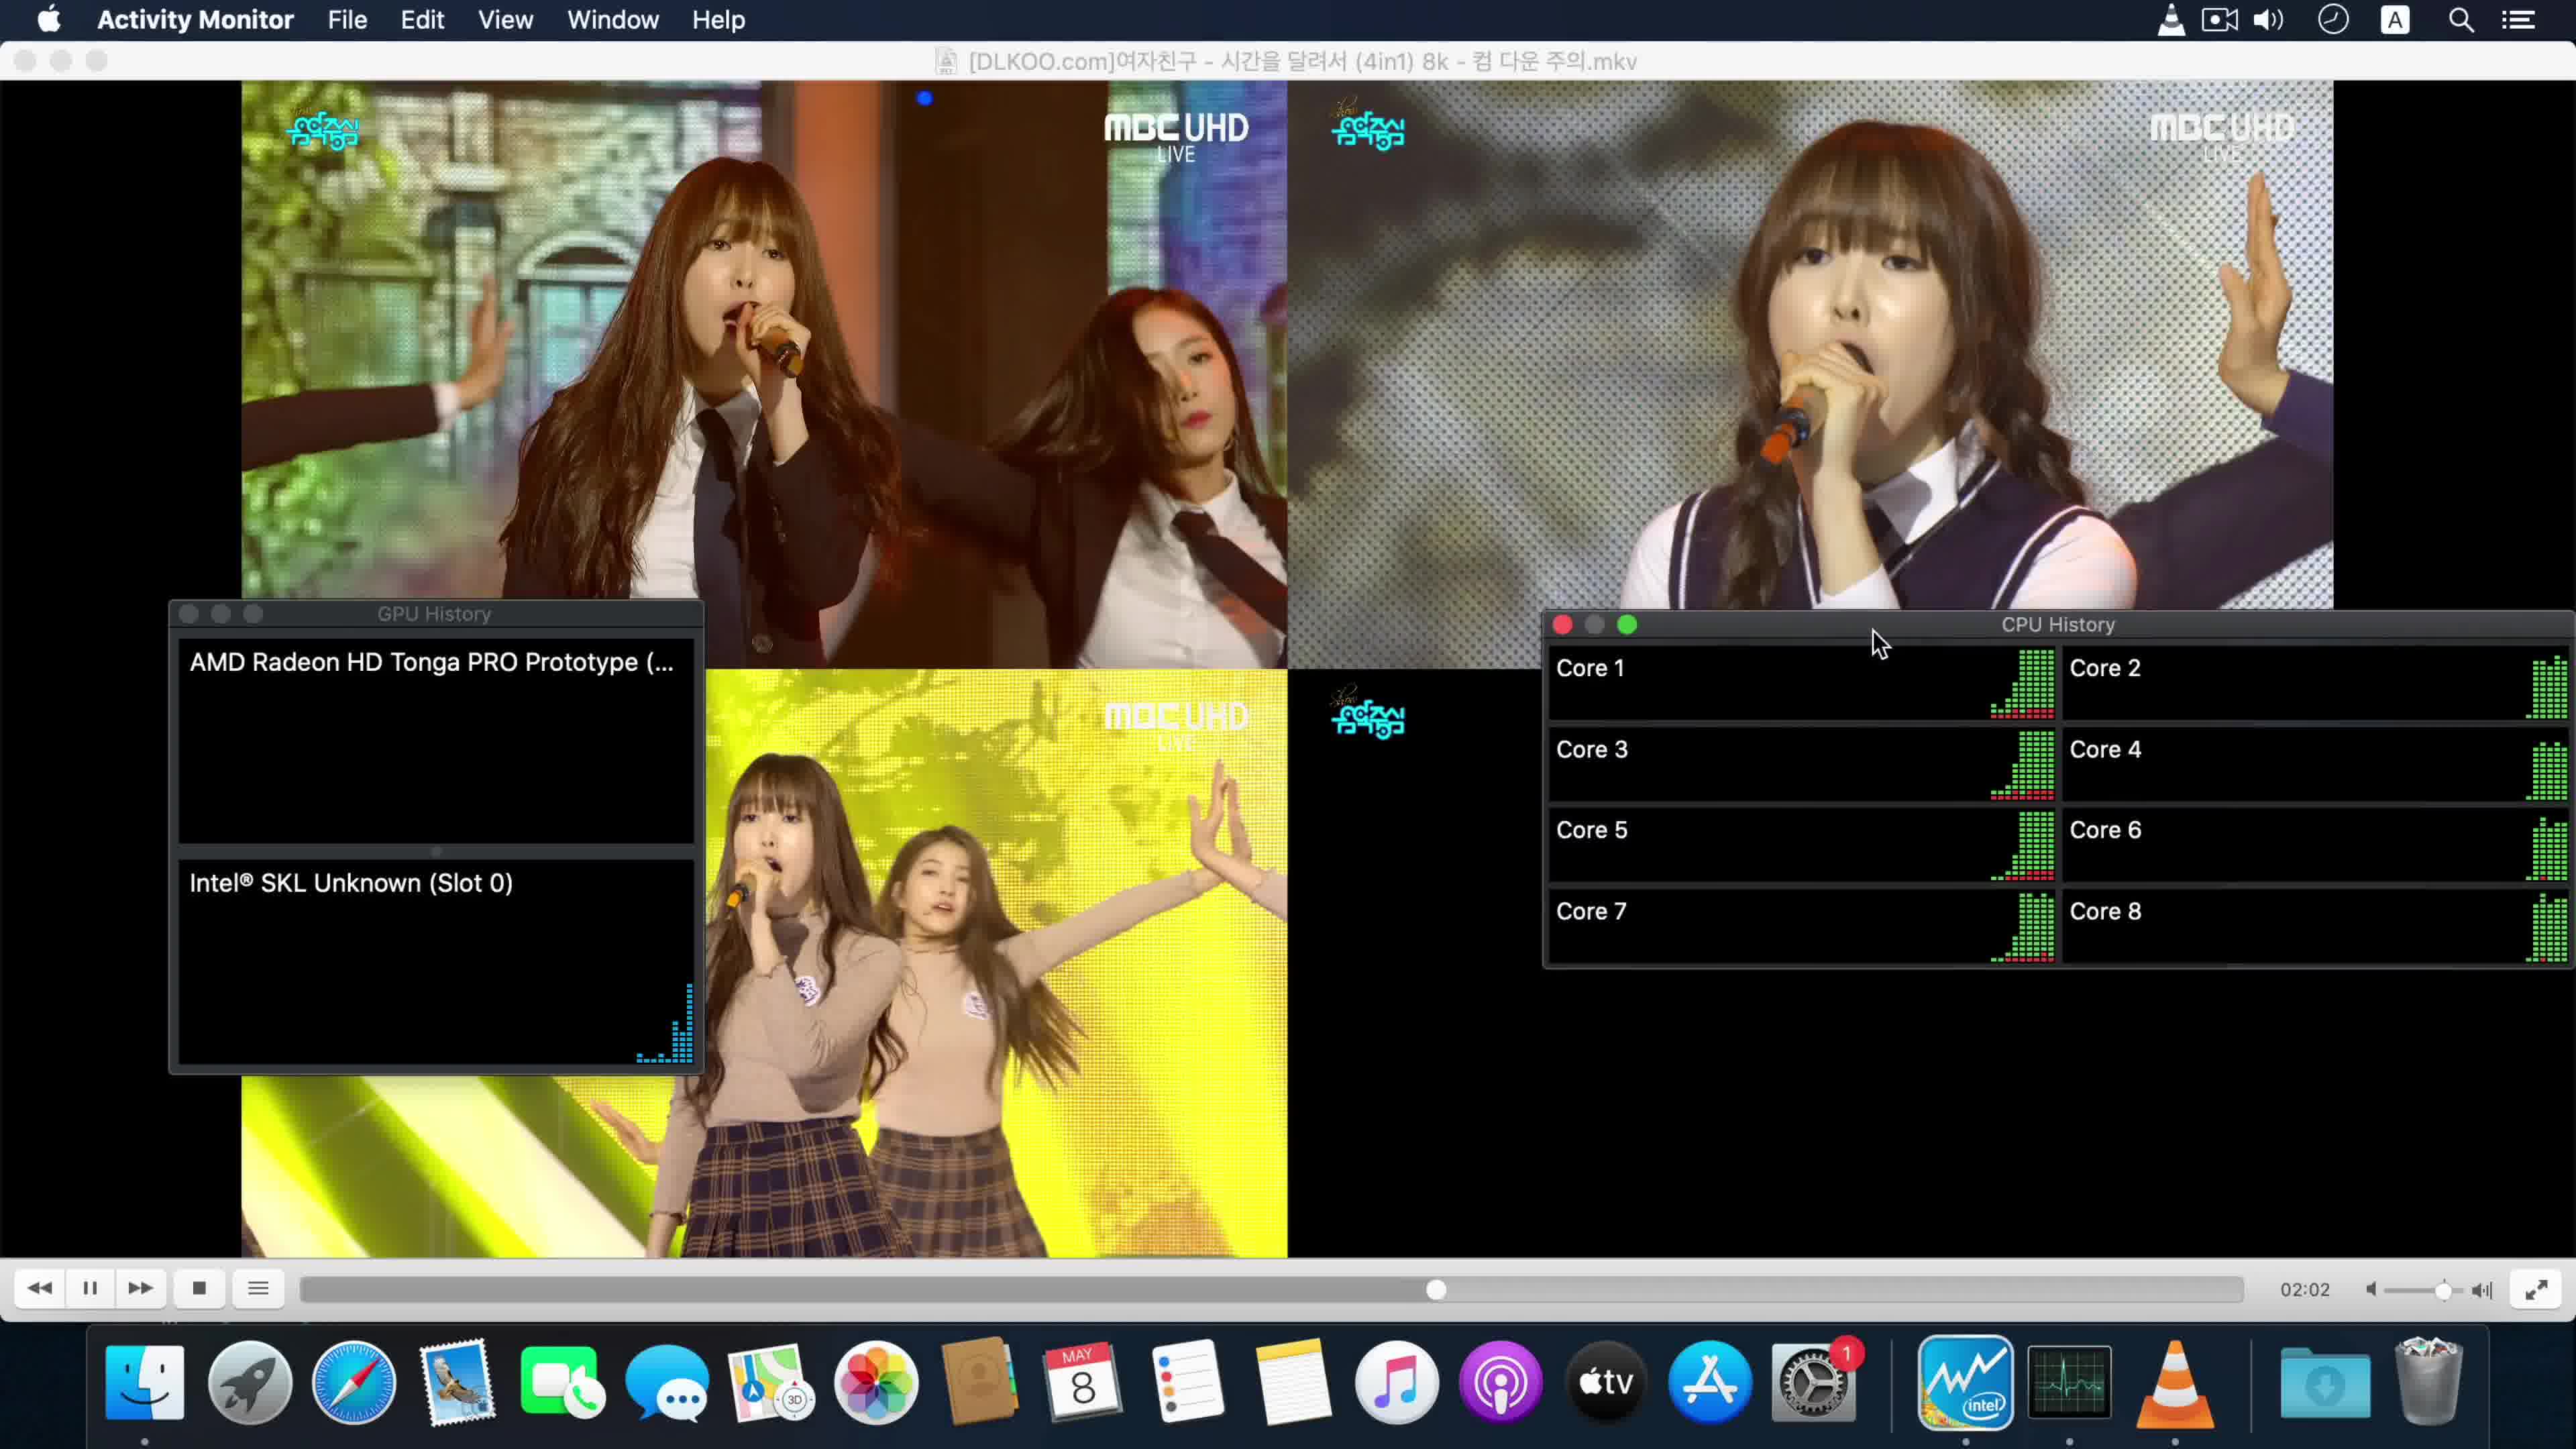Open Apple TV app from dock
The image size is (2576, 1449).
[1607, 1382]
